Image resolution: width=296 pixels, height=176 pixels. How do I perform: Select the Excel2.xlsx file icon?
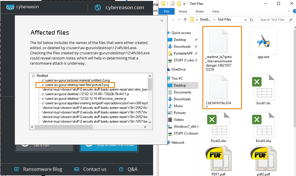pyautogui.click(x=218, y=125)
